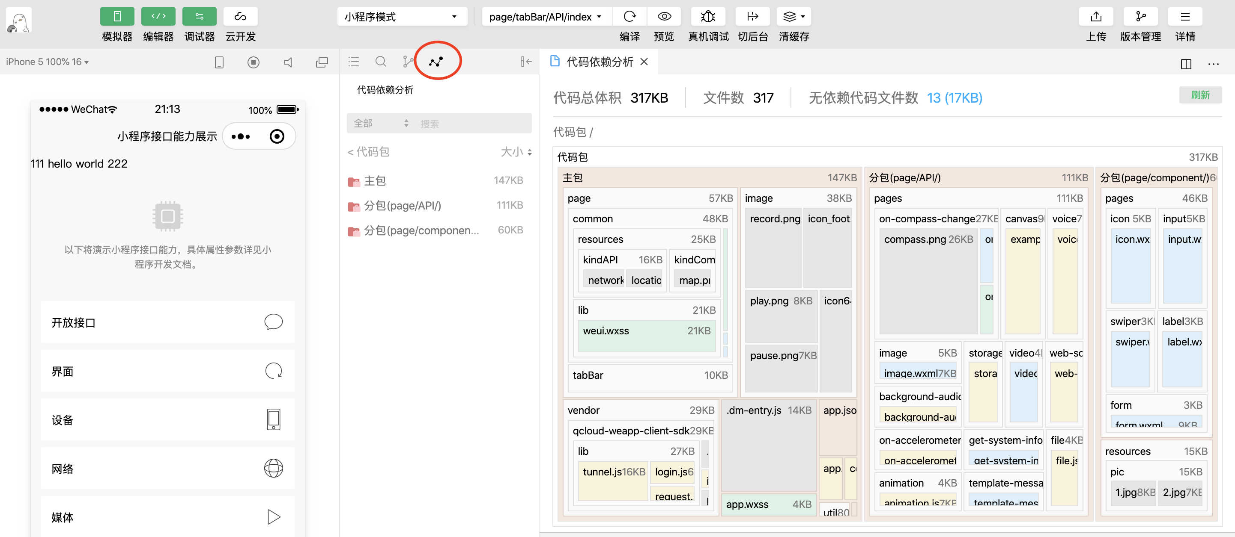Select 主包 in the package list
The image size is (1235, 537).
pos(375,180)
